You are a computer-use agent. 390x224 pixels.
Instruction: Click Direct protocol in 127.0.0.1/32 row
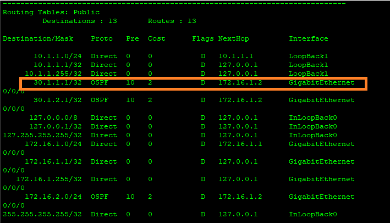(x=104, y=127)
